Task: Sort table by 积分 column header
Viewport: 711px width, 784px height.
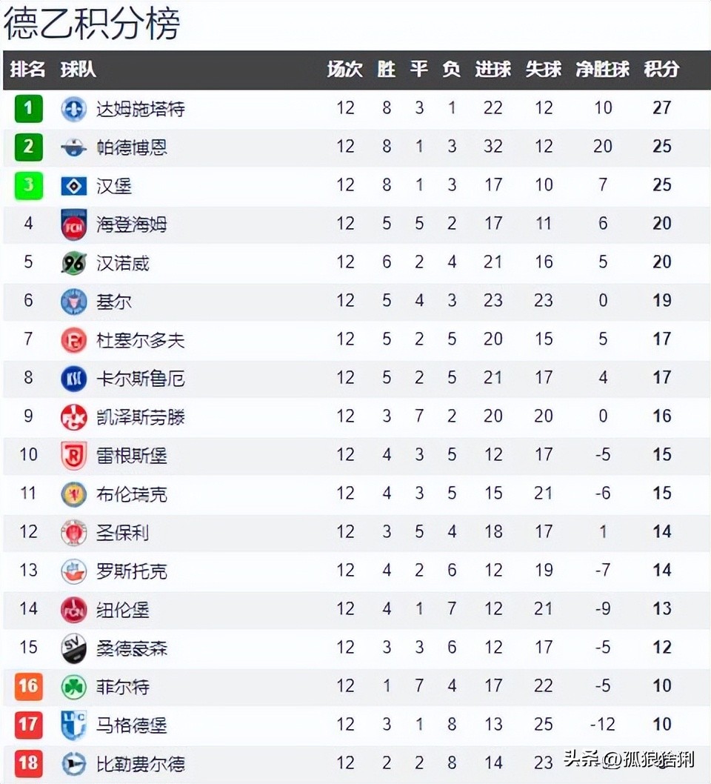Action: click(x=661, y=70)
